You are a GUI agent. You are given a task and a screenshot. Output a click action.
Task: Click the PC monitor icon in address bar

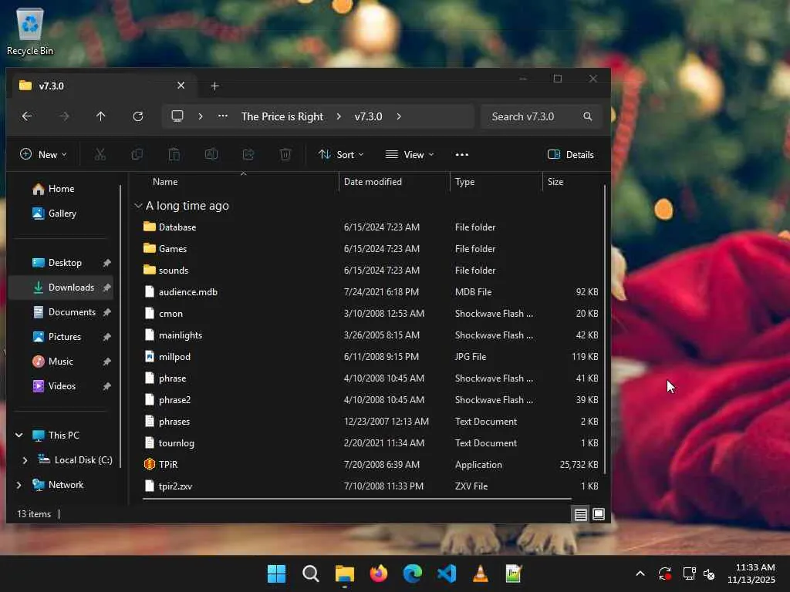177,116
